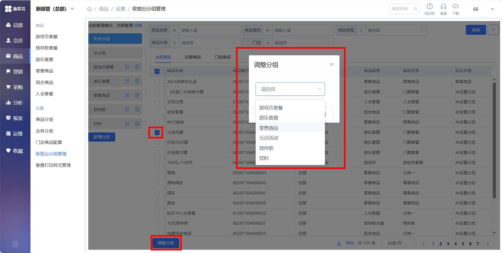Open 总部 in the main sidebar
Screen dimensions: 502x253
pyautogui.click(x=15, y=25)
